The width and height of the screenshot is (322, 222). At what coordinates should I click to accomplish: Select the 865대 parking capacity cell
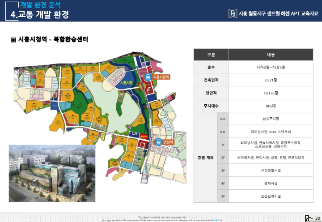tap(271, 106)
